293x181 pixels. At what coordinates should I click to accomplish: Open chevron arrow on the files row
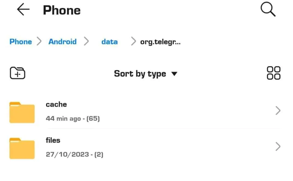pyautogui.click(x=278, y=146)
